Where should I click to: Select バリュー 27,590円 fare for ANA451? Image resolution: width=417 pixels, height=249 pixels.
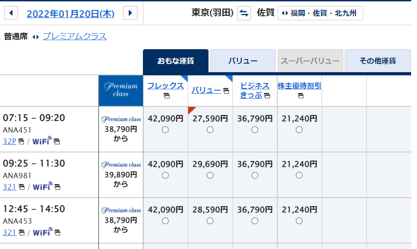pos(210,129)
